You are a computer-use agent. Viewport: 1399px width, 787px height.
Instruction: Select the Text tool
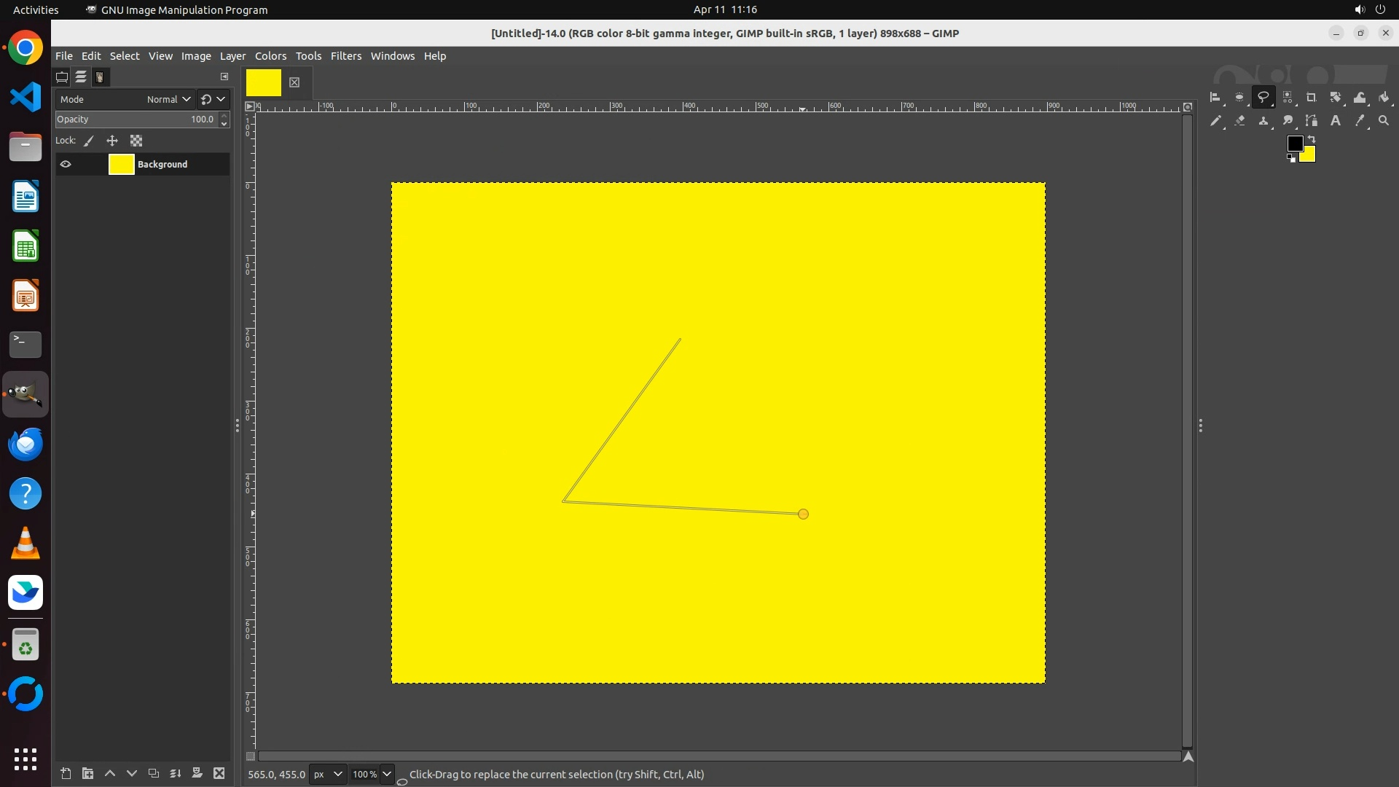(x=1335, y=121)
